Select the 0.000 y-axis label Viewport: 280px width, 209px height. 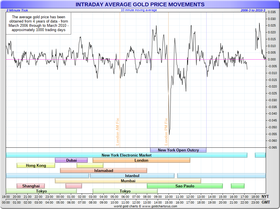[x=272, y=60]
